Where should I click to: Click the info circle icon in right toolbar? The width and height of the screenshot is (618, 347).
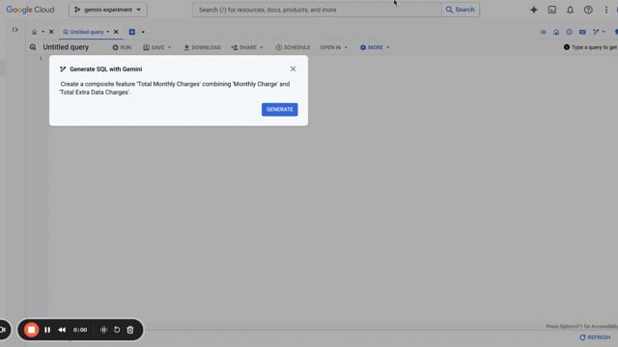click(x=569, y=32)
